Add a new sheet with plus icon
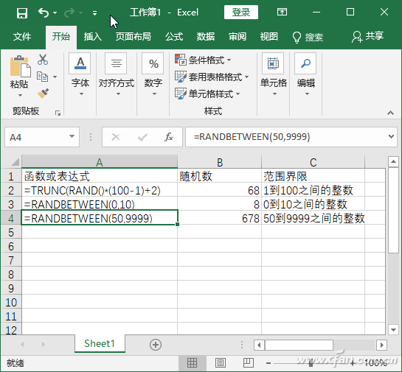 [156, 345]
